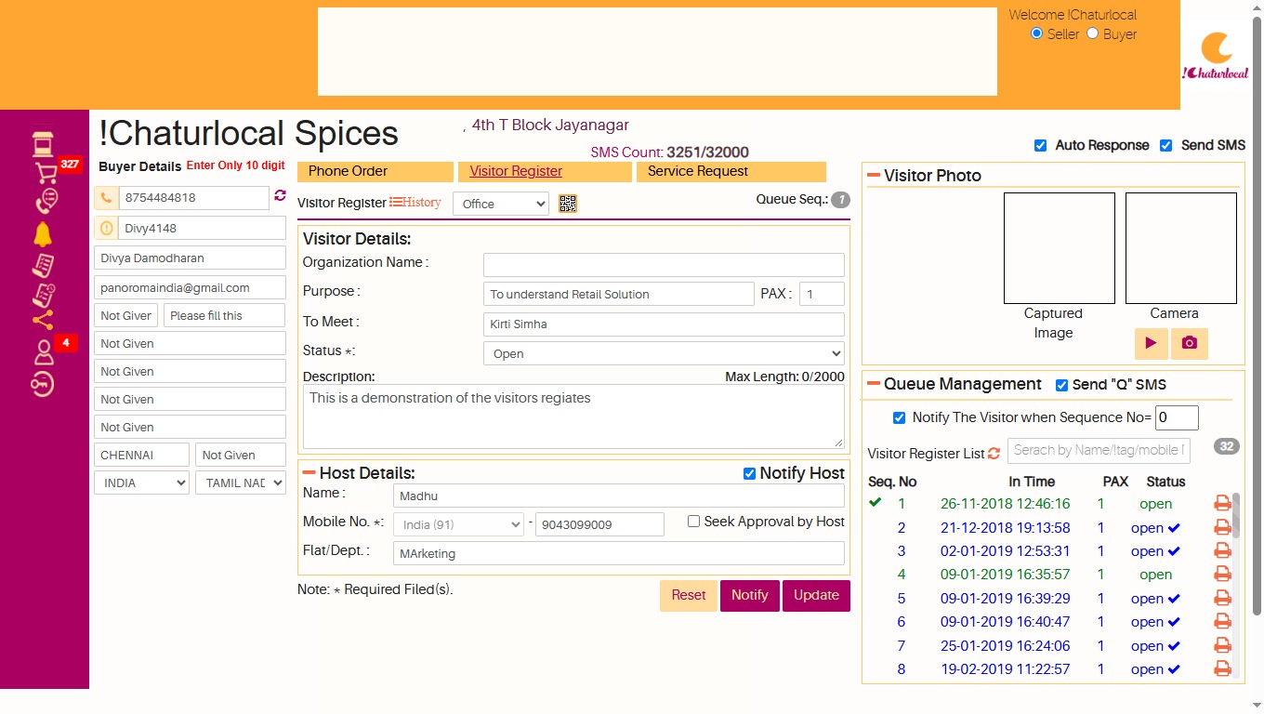Uncheck the Auto Response checkbox

tap(1041, 145)
